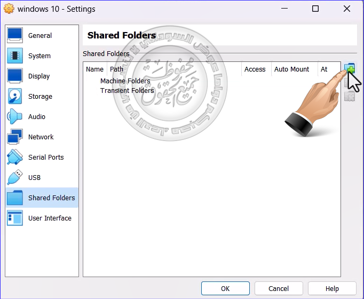Click the Name column header
Viewport: 364px width, 299px height.
point(95,69)
